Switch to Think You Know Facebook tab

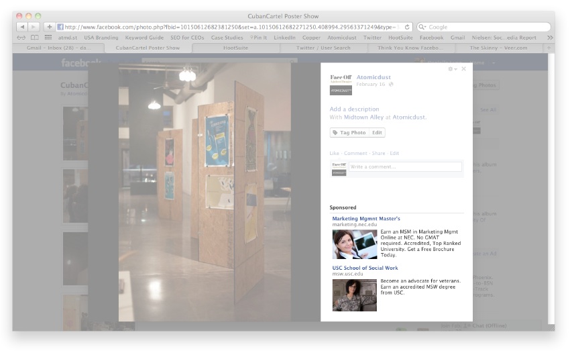coord(411,48)
